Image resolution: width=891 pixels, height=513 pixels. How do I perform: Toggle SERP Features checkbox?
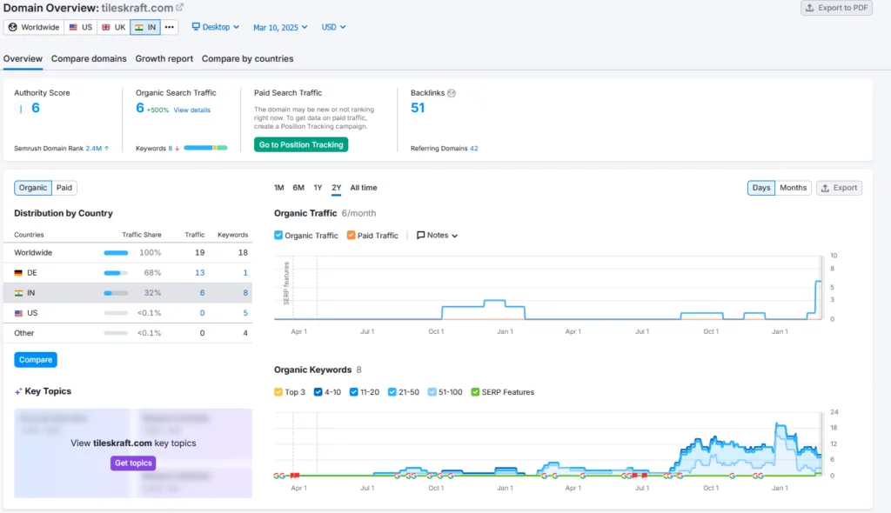(x=475, y=392)
